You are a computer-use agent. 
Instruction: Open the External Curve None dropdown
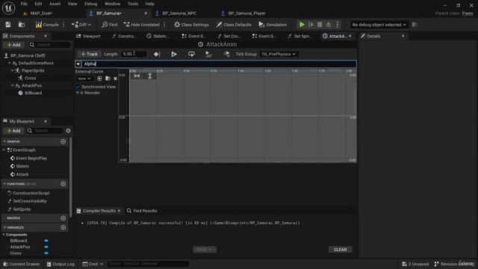click(x=84, y=78)
